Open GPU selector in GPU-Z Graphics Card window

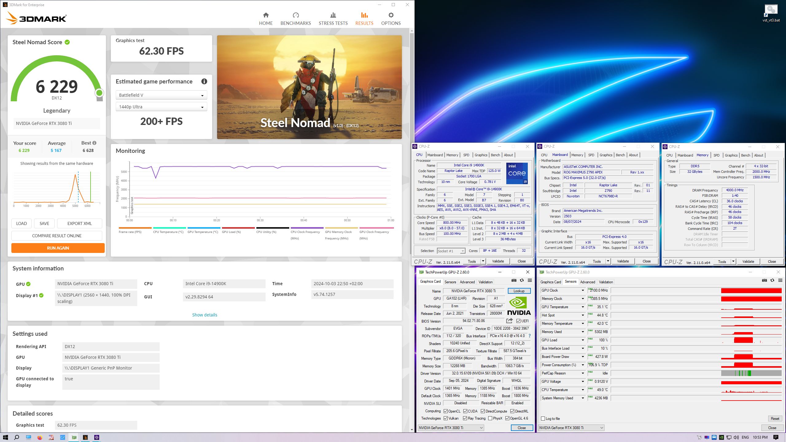(x=451, y=428)
